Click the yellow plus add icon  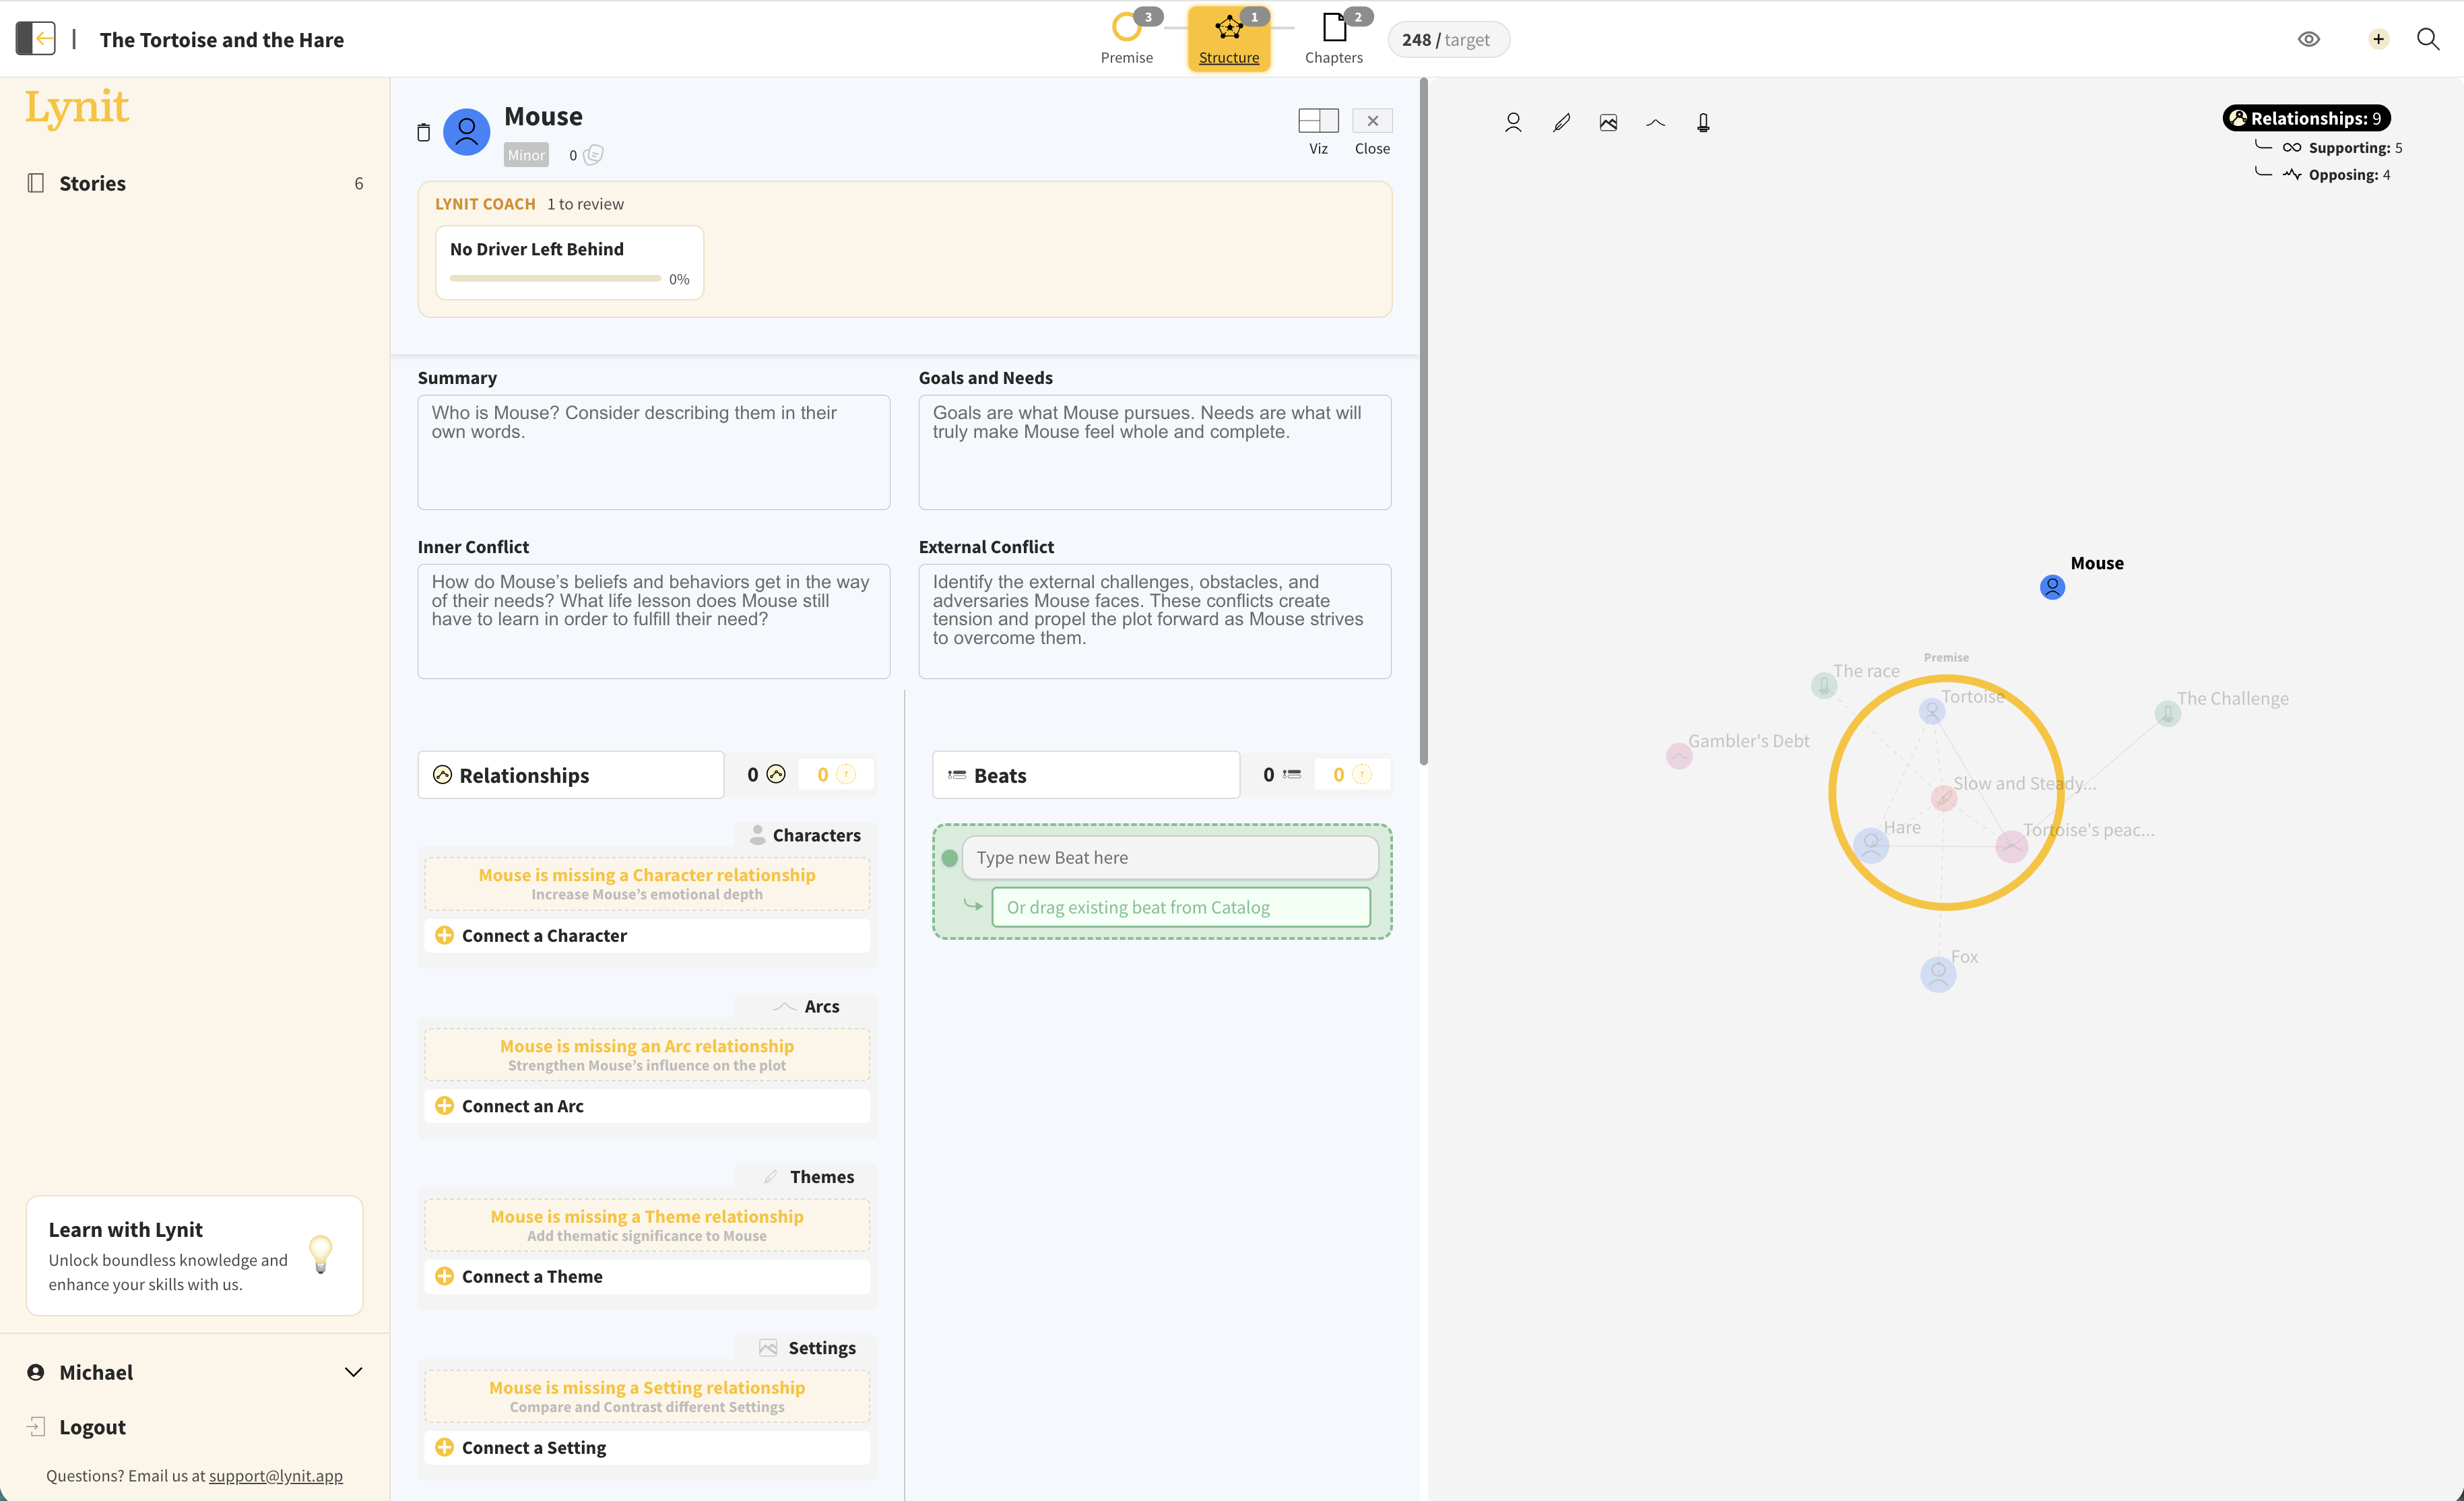2378,39
